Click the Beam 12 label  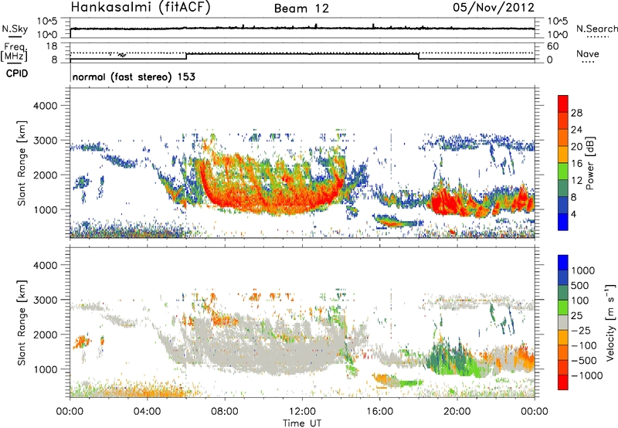pyautogui.click(x=301, y=8)
